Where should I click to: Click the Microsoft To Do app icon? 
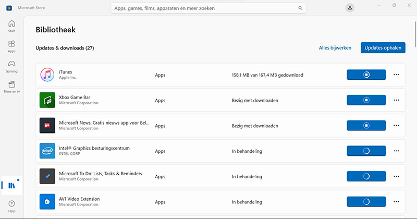pos(47,176)
